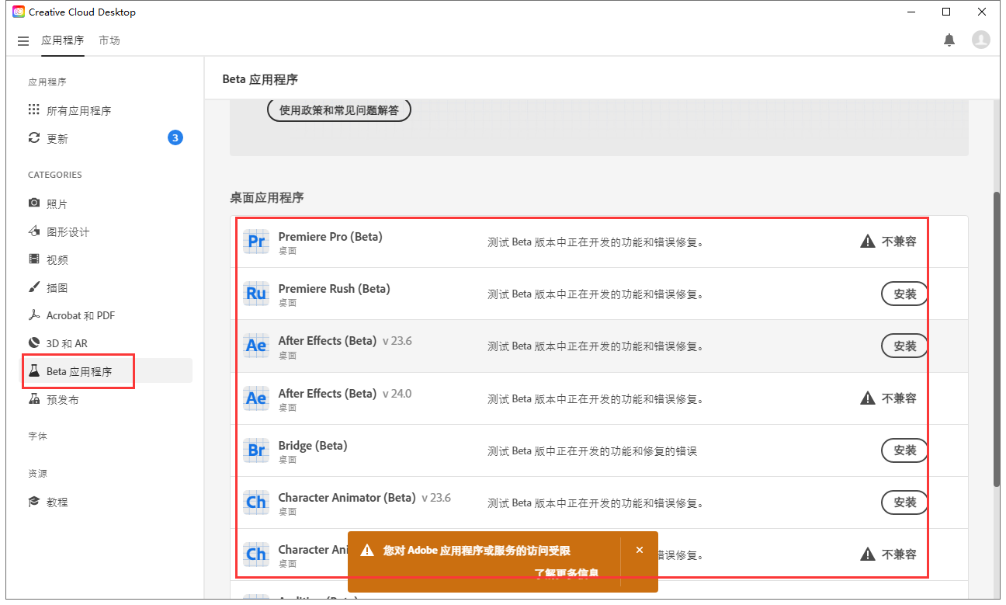Open the 视频 category
Image resolution: width=1006 pixels, height=605 pixels.
(x=57, y=259)
